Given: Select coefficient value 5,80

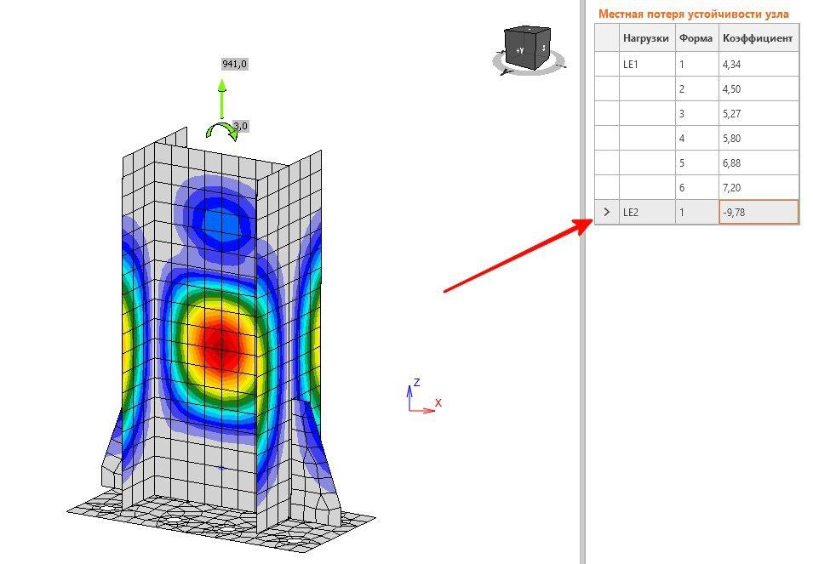Looking at the screenshot, I should [x=759, y=139].
